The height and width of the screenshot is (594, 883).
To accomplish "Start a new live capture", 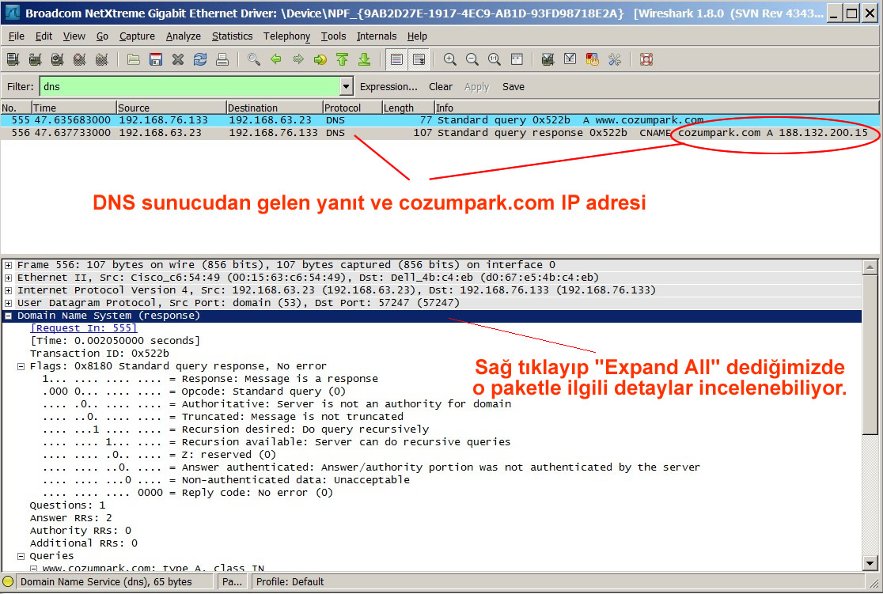I will point(57,59).
